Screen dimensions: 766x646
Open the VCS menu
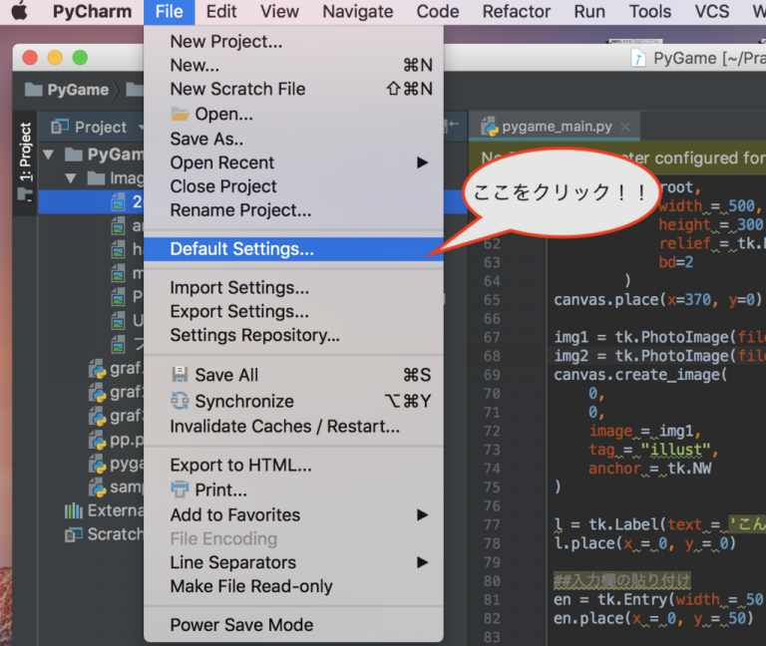click(x=712, y=11)
